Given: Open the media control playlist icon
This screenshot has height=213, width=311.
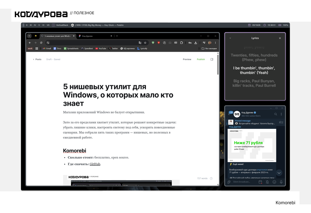Looking at the screenshot, I should (x=204, y=43).
